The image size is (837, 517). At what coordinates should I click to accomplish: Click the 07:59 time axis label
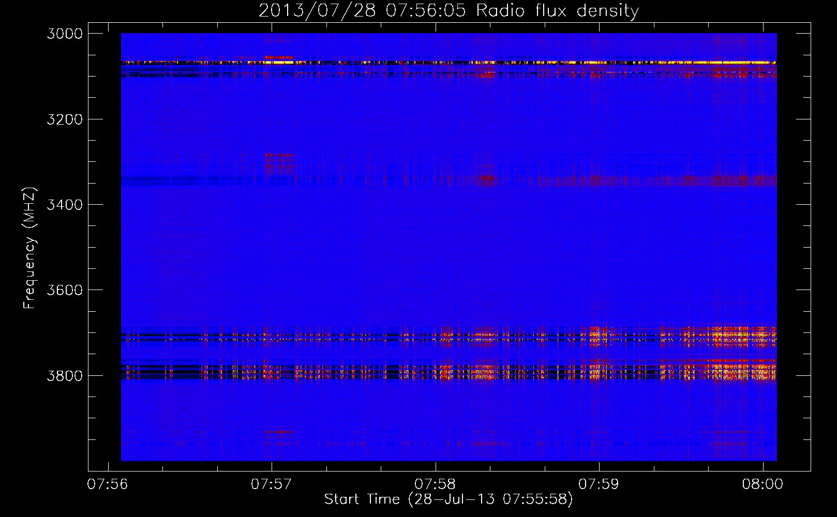[599, 484]
